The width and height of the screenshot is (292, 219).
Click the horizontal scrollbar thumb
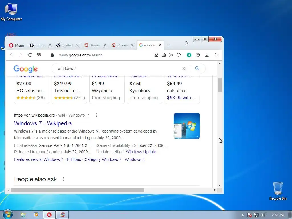(77, 190)
